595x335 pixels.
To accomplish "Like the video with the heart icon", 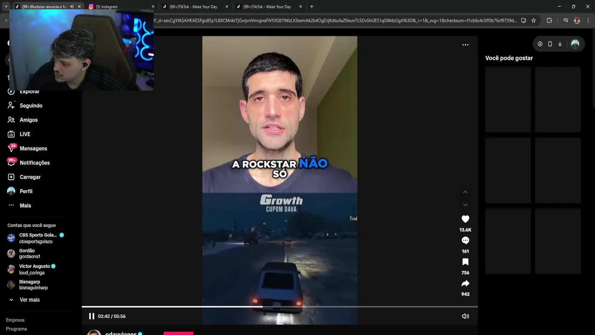I will 465,219.
